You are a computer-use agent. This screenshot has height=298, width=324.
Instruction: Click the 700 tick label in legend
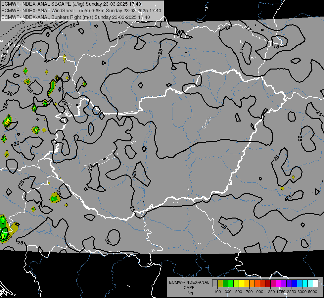(x=250, y=292)
